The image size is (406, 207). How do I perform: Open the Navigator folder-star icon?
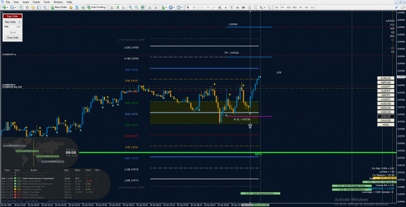[33, 8]
